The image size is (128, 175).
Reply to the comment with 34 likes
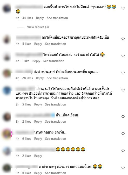coord(40,18)
